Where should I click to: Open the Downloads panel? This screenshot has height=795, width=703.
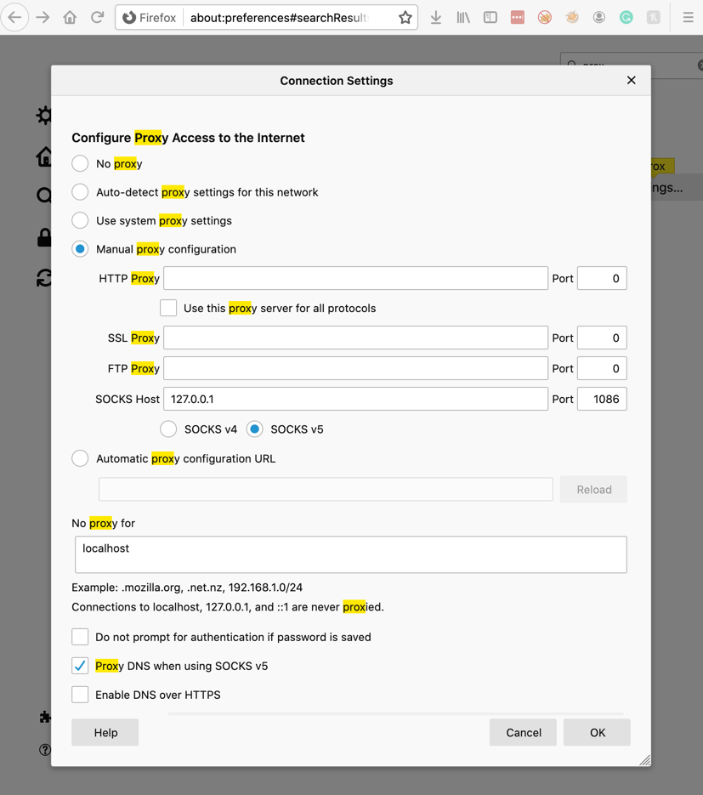coord(436,17)
